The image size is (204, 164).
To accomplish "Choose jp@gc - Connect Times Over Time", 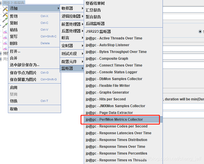I will point(123,65).
